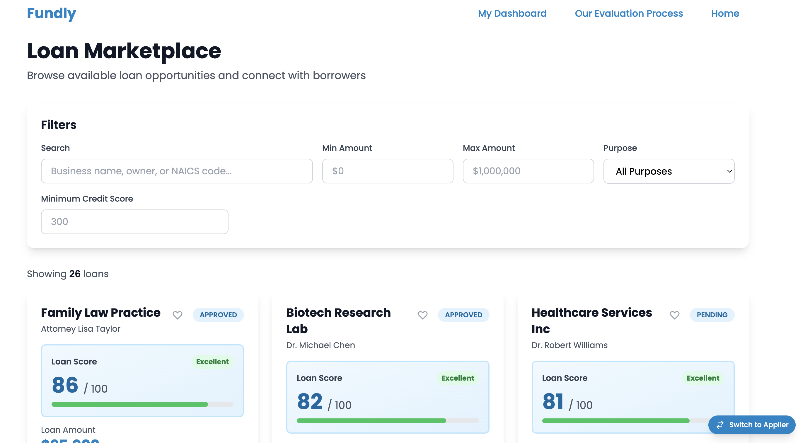Click the chevron on All Purposes

(729, 171)
